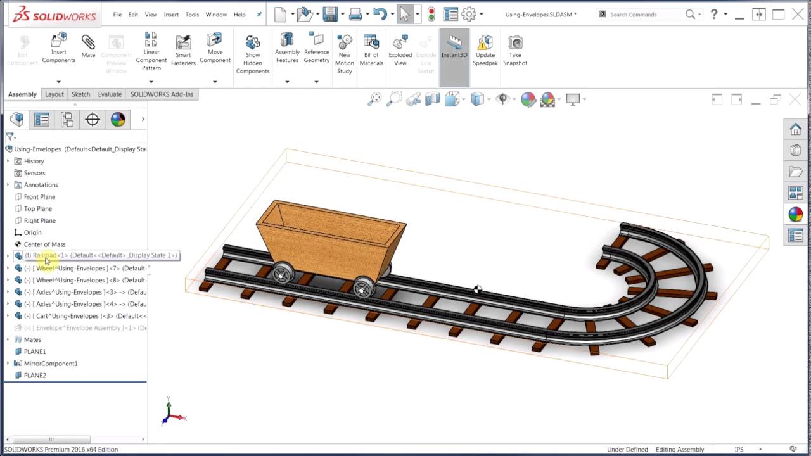The width and height of the screenshot is (811, 456).
Task: Toggle Hide/Show Items eye icon
Action: (x=503, y=99)
